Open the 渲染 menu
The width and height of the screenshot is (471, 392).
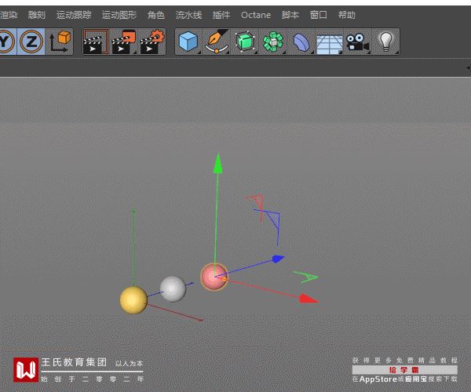(x=9, y=15)
